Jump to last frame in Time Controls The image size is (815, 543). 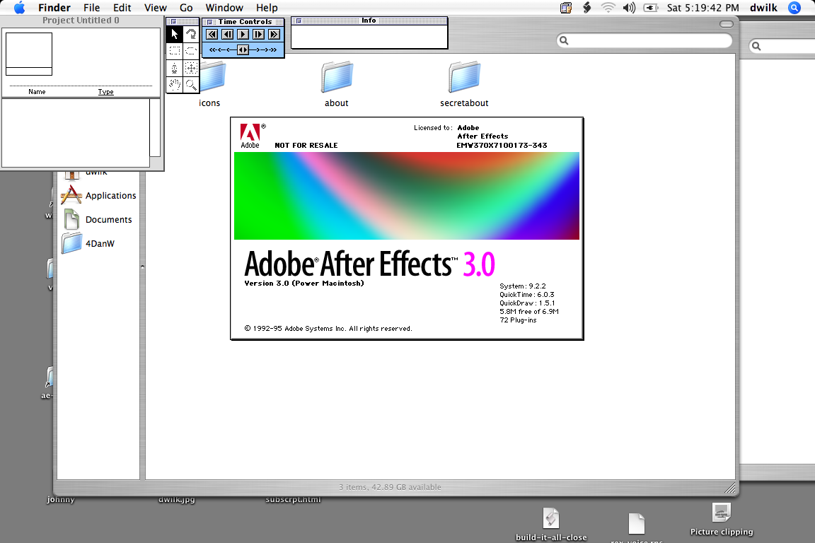point(274,35)
